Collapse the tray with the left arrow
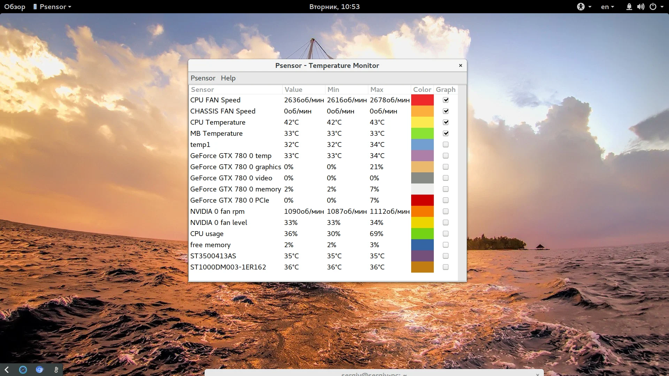This screenshot has width=669, height=376. tap(7, 370)
